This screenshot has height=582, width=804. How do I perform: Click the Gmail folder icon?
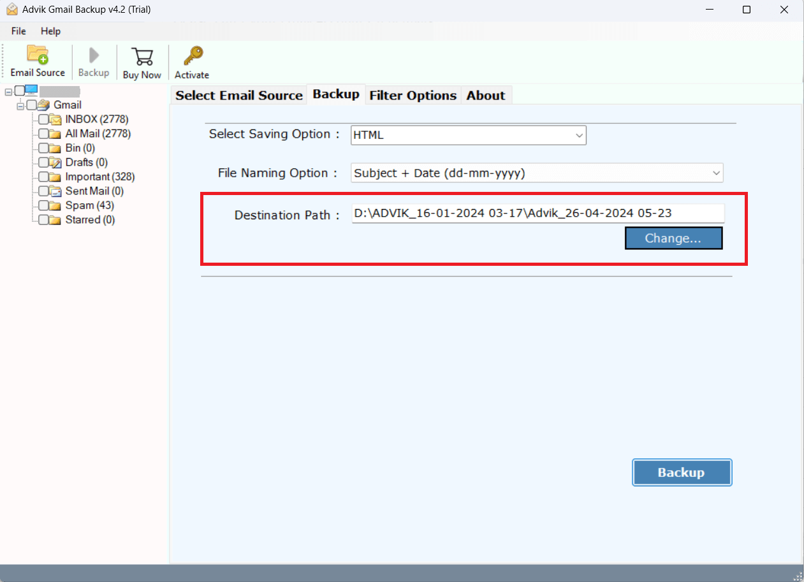click(43, 105)
